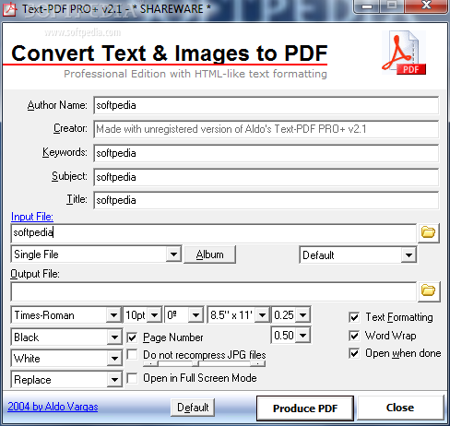Disable Open when done checkbox
The image size is (450, 426).
(354, 353)
